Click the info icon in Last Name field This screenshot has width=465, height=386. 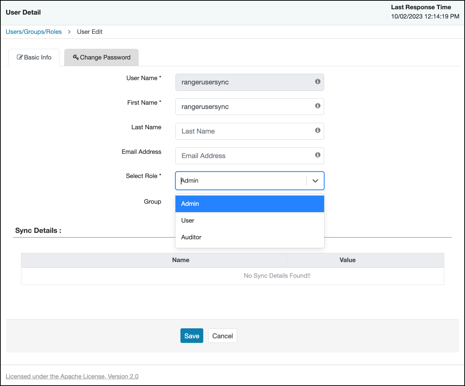click(x=317, y=130)
